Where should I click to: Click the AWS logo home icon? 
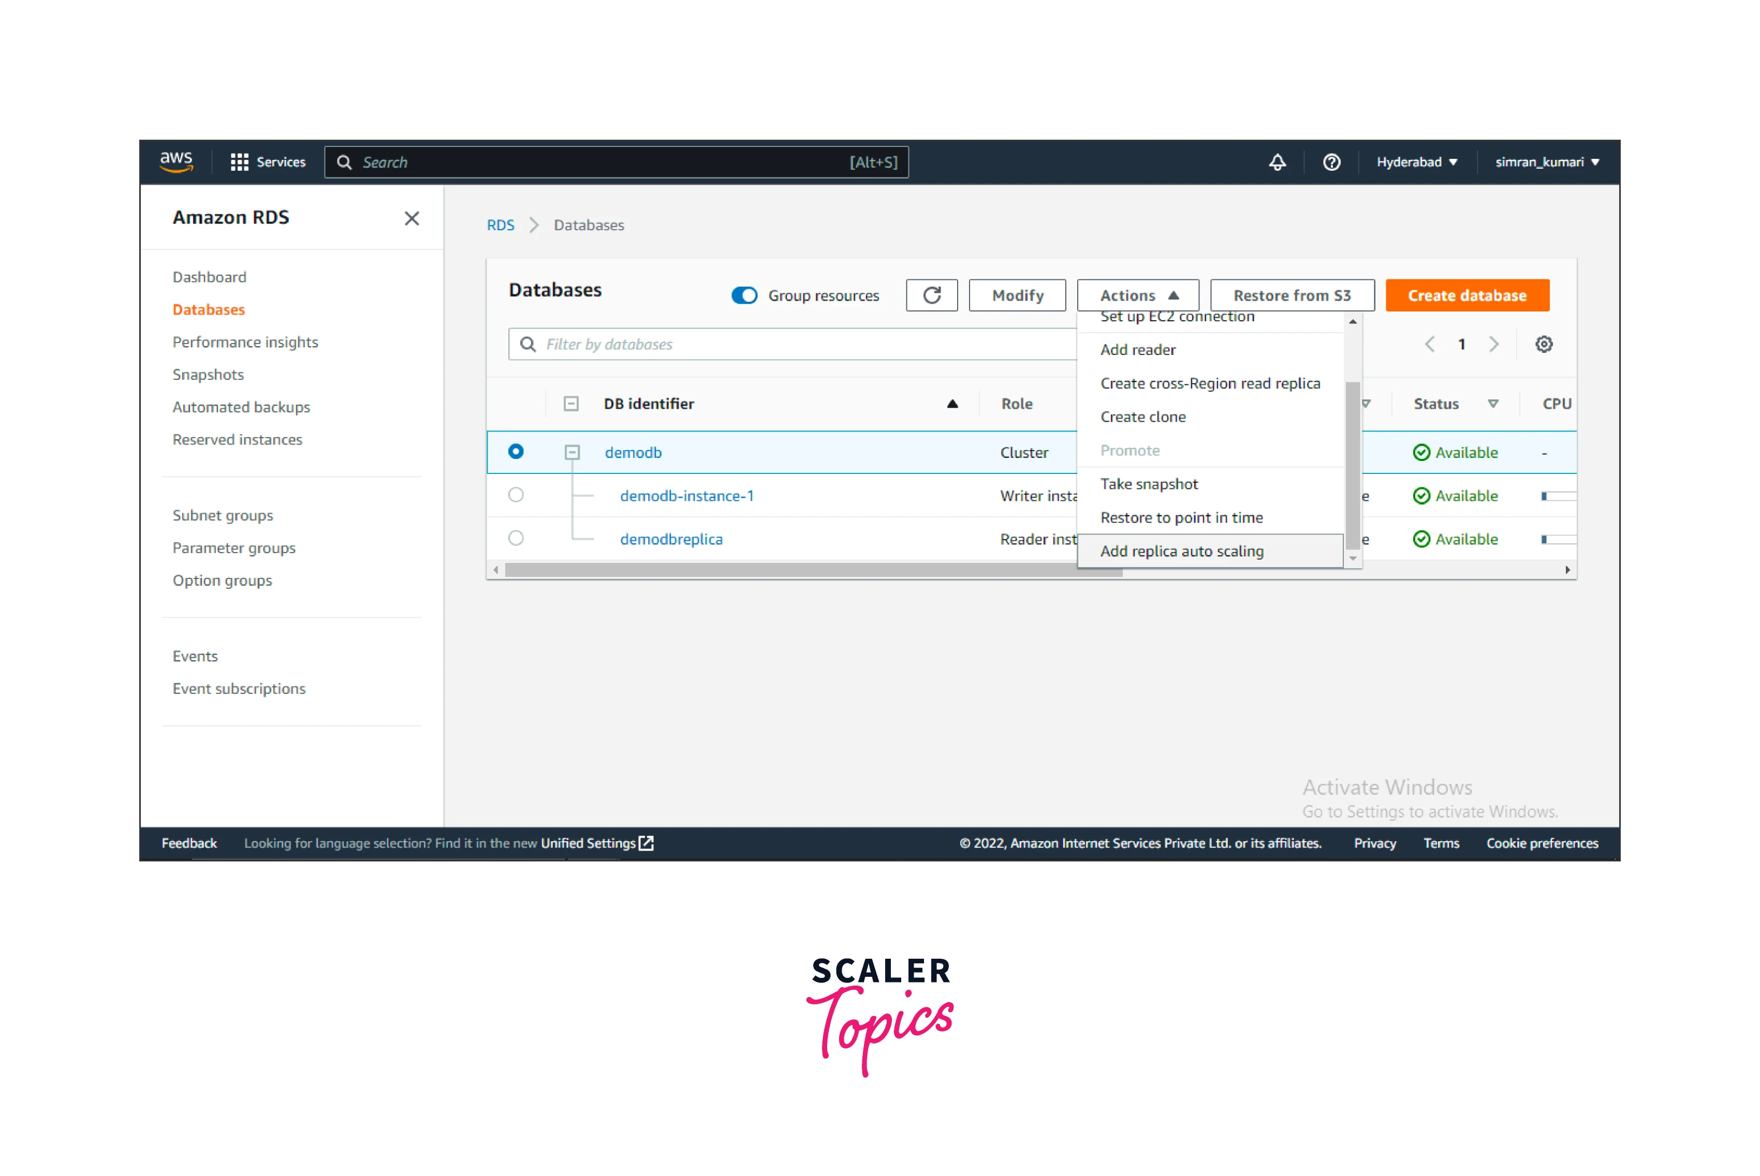(x=177, y=161)
